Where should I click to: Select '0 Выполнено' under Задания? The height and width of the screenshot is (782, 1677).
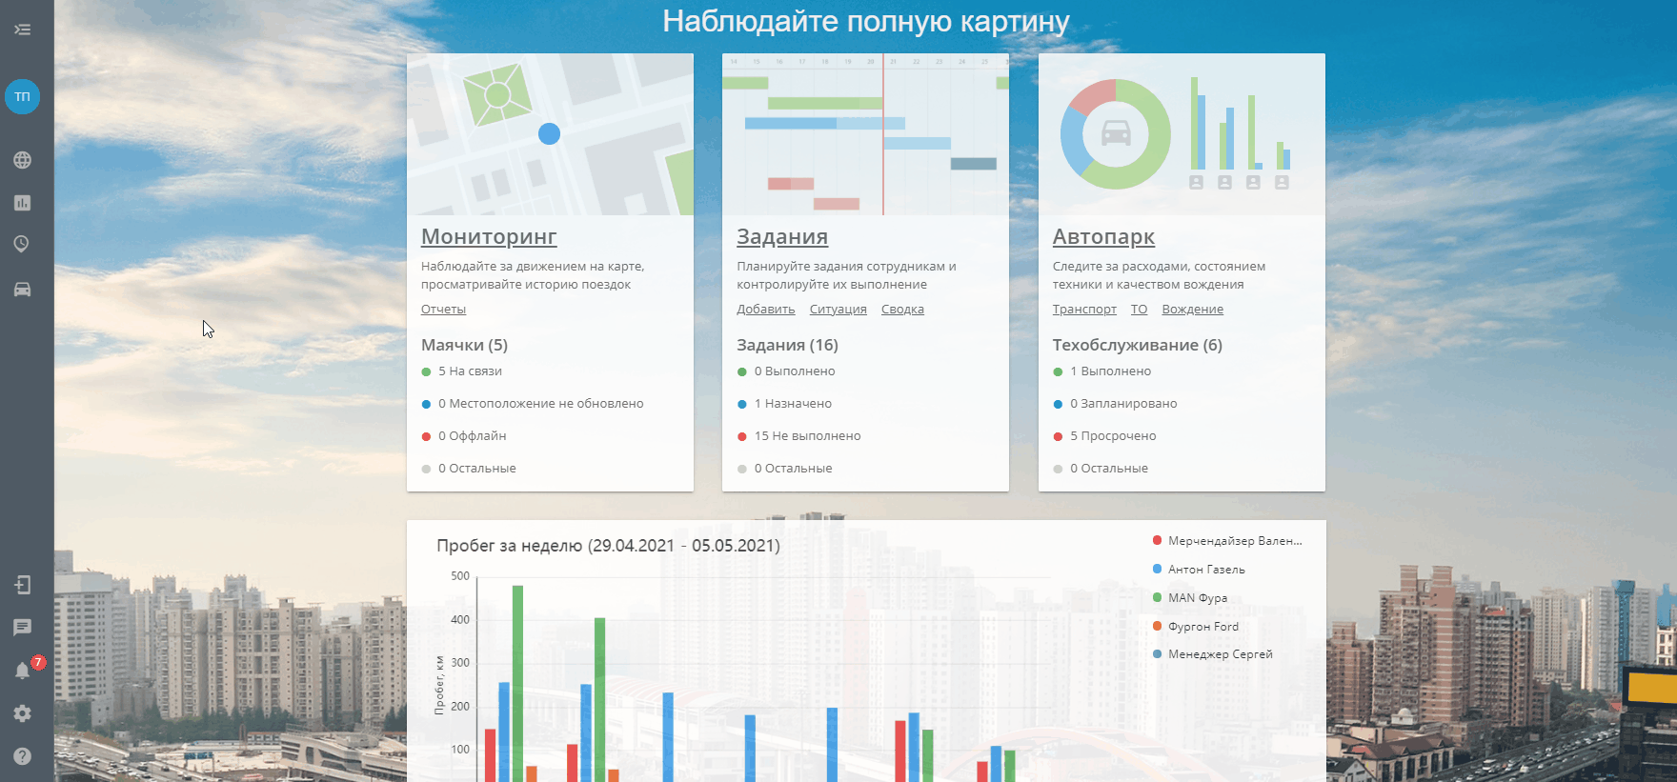[x=786, y=371]
